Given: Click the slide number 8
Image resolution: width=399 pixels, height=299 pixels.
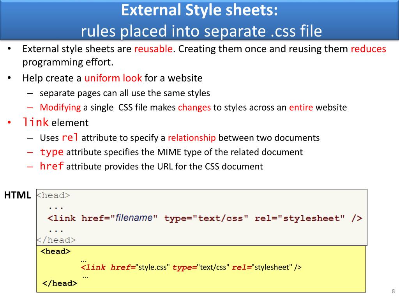Looking at the screenshot, I should pos(394,291).
